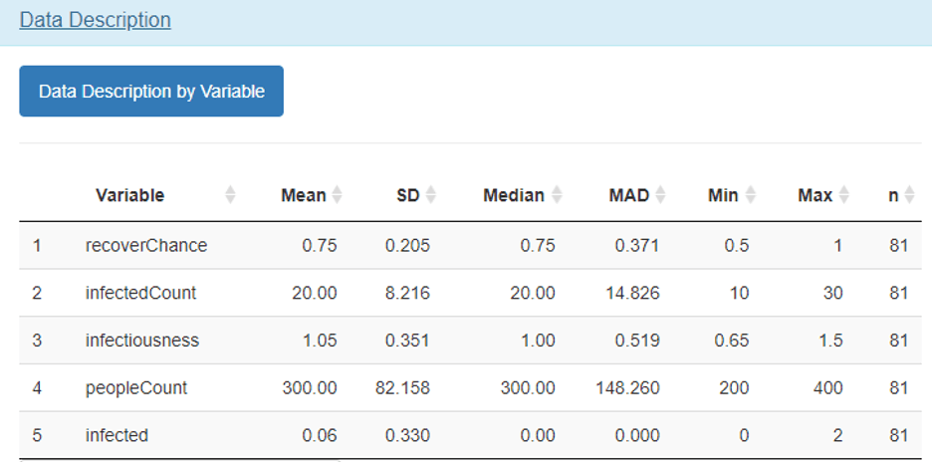Image resolution: width=932 pixels, height=462 pixels.
Task: Click the sort arrows beside MAD
Action: 659,195
